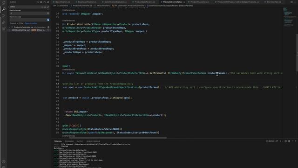298x168 pixels.
Task: Open the Extensions view
Action: [4, 29]
